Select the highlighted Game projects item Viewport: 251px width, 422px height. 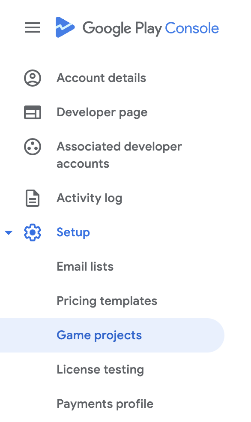pos(112,335)
